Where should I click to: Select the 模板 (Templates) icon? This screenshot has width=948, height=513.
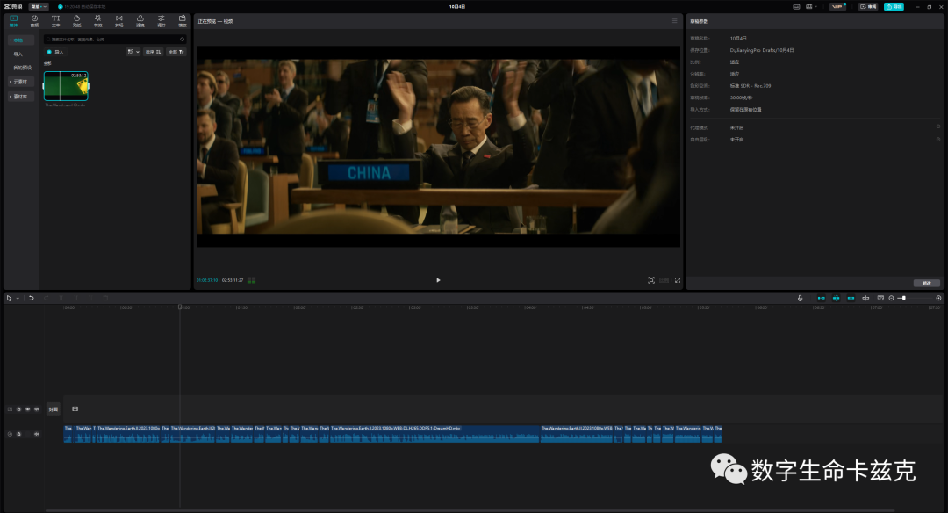pos(182,21)
